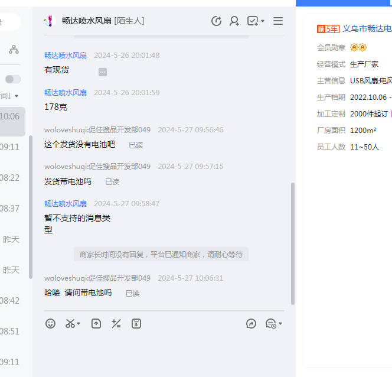Click the chat message scrollbar
392x377 pixels.
(292, 242)
